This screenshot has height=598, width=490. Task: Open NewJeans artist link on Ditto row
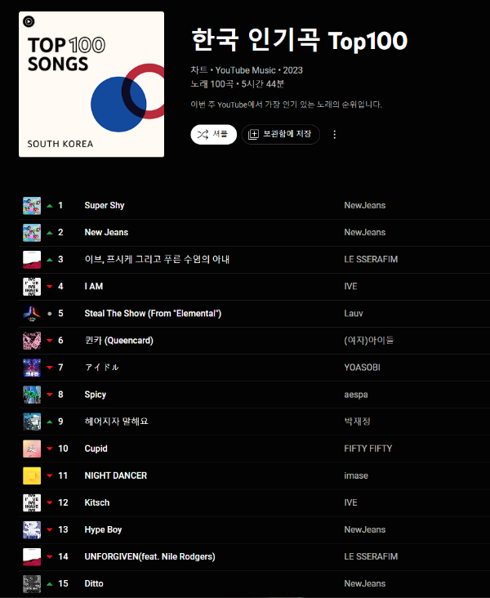pyautogui.click(x=365, y=583)
